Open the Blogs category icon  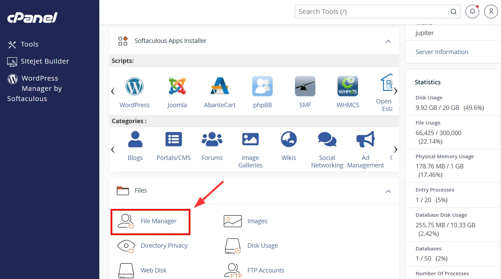tap(135, 139)
